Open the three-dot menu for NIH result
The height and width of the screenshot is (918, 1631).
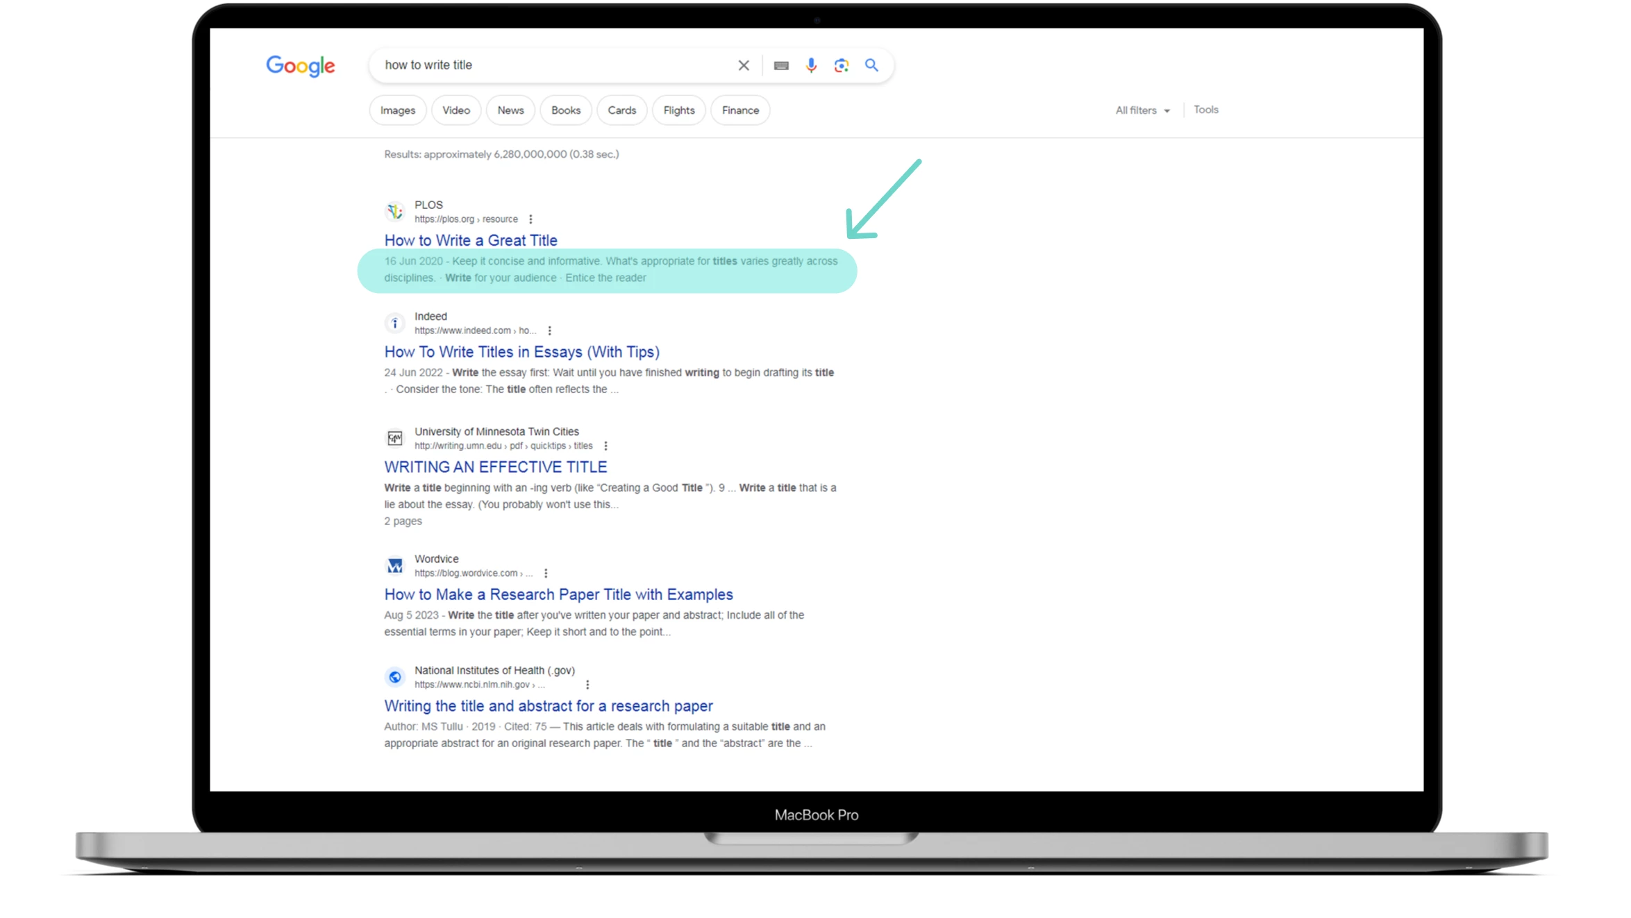(x=588, y=685)
